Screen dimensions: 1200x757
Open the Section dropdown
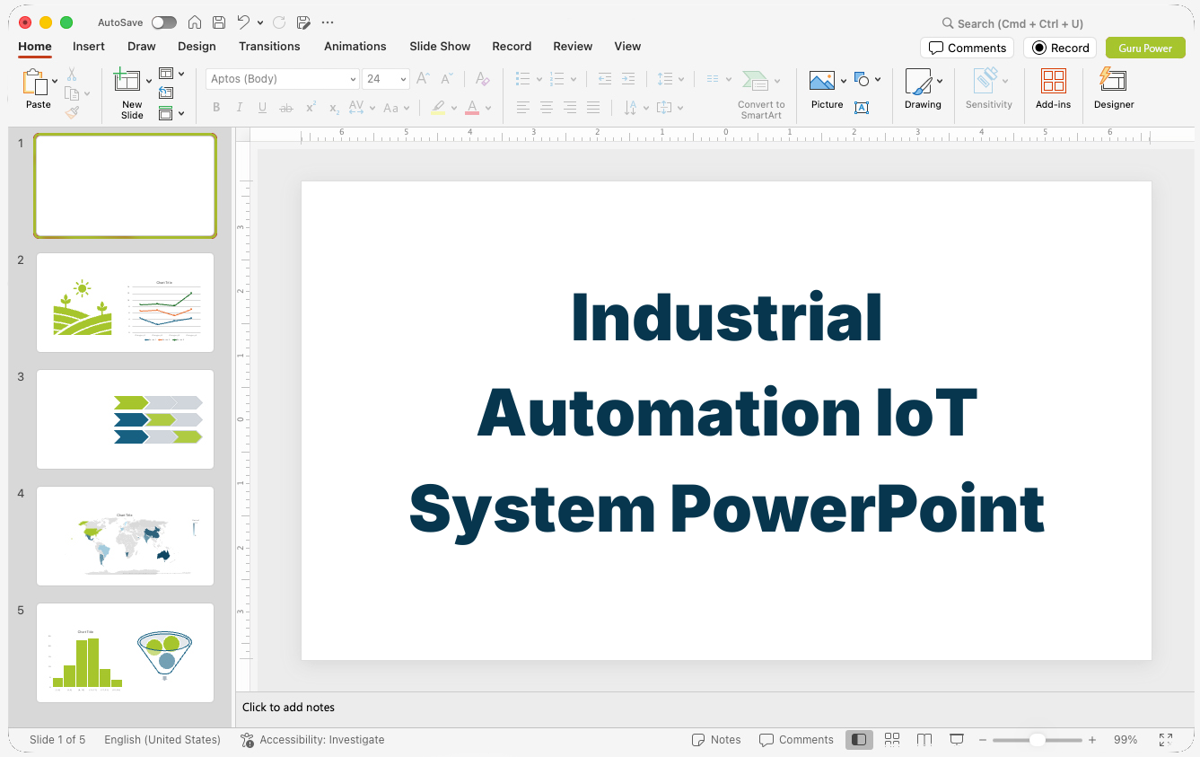point(171,113)
